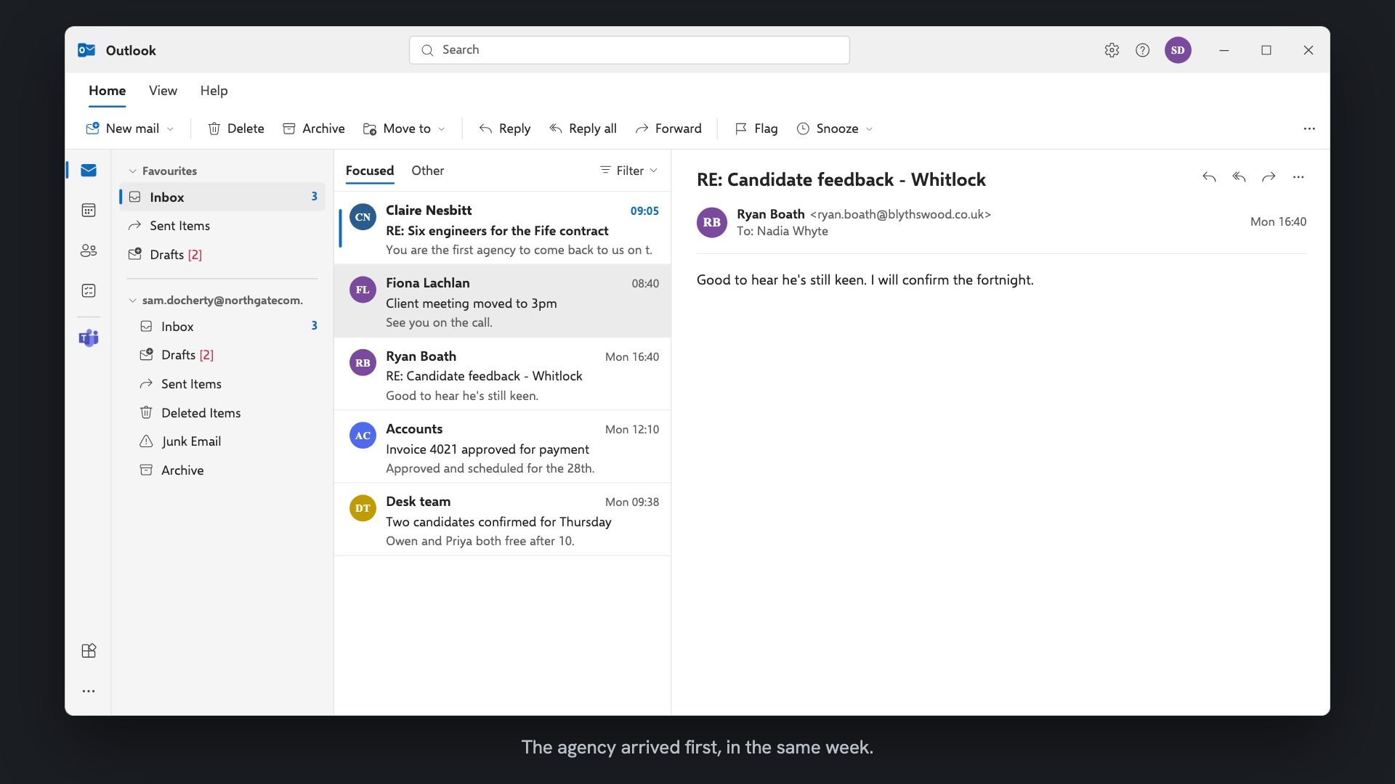Open the Calendar module icon
Image resolution: width=1395 pixels, height=784 pixels.
coord(89,211)
